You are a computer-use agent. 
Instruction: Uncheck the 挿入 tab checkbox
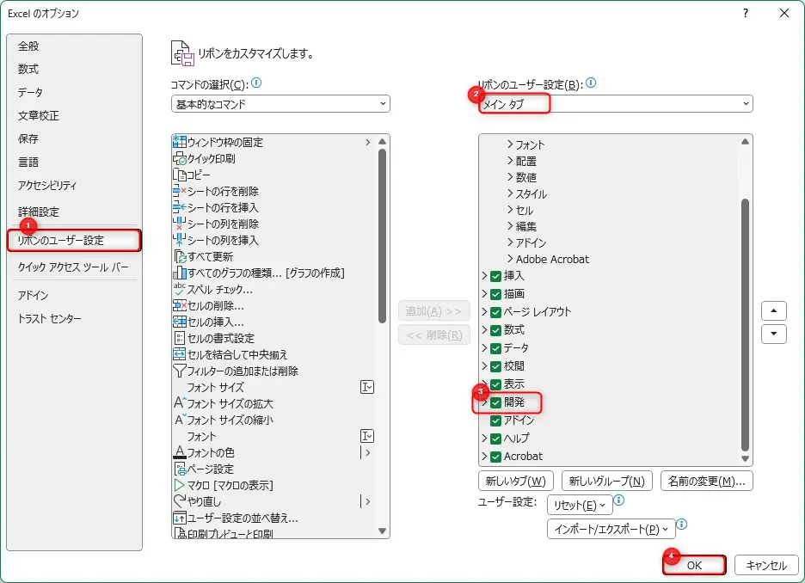pos(495,276)
